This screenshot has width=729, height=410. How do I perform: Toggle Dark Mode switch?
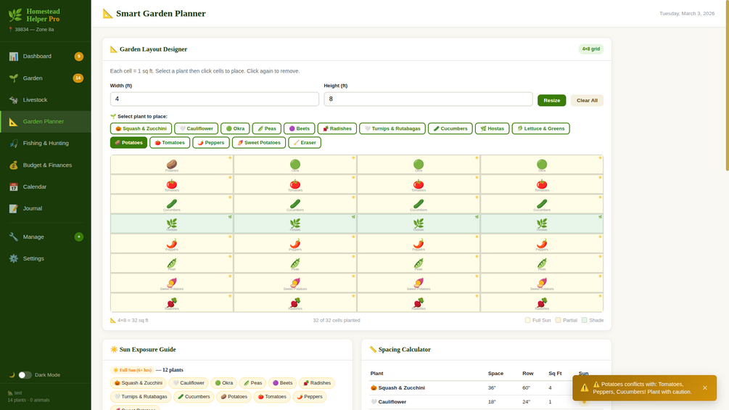tap(25, 375)
